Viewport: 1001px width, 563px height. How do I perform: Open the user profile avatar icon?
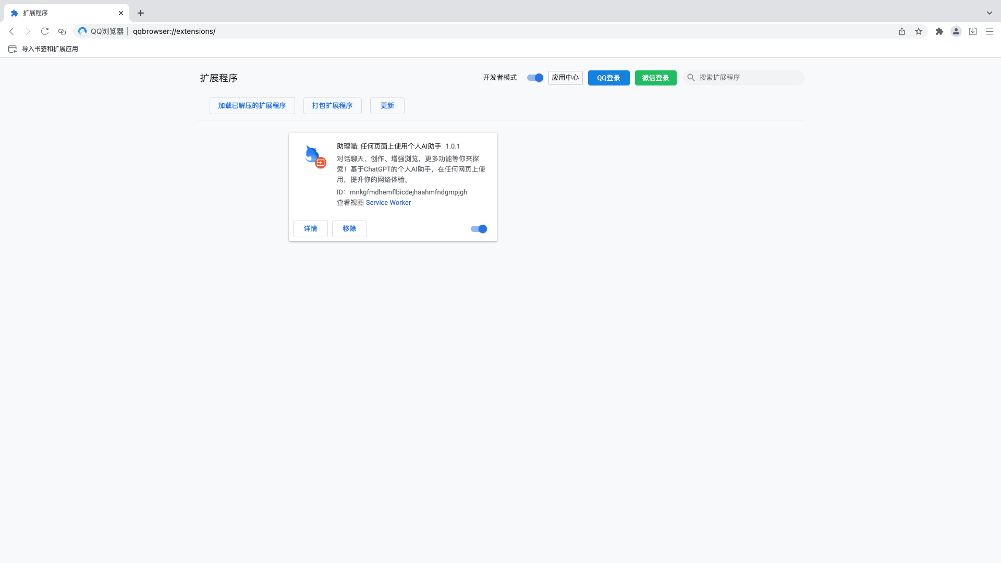956,31
